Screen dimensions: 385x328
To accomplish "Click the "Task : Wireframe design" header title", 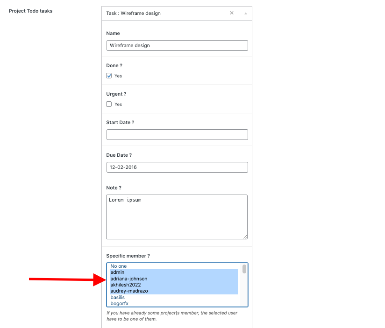I will pyautogui.click(x=134, y=14).
